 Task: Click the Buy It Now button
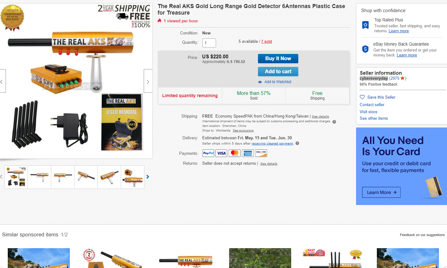tap(278, 59)
